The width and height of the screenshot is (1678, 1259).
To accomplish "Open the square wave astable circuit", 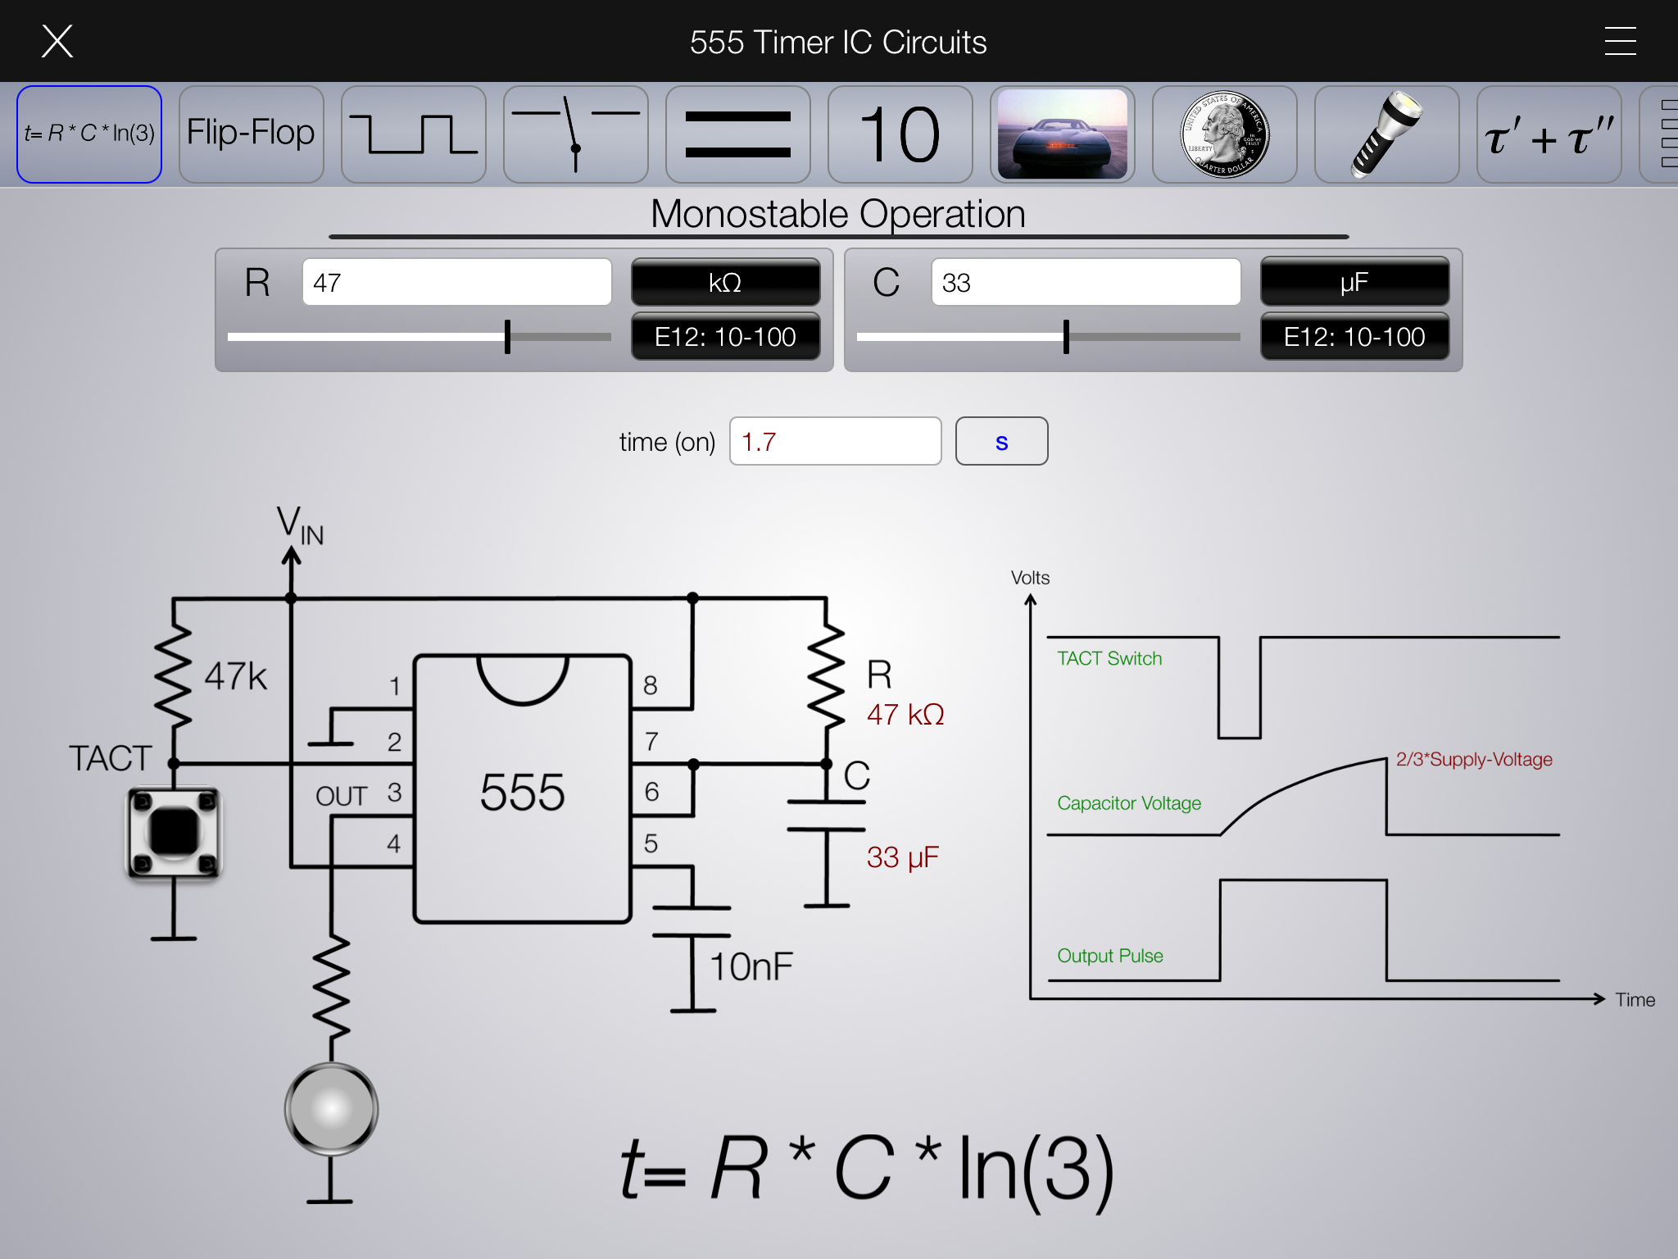I will pyautogui.click(x=413, y=134).
